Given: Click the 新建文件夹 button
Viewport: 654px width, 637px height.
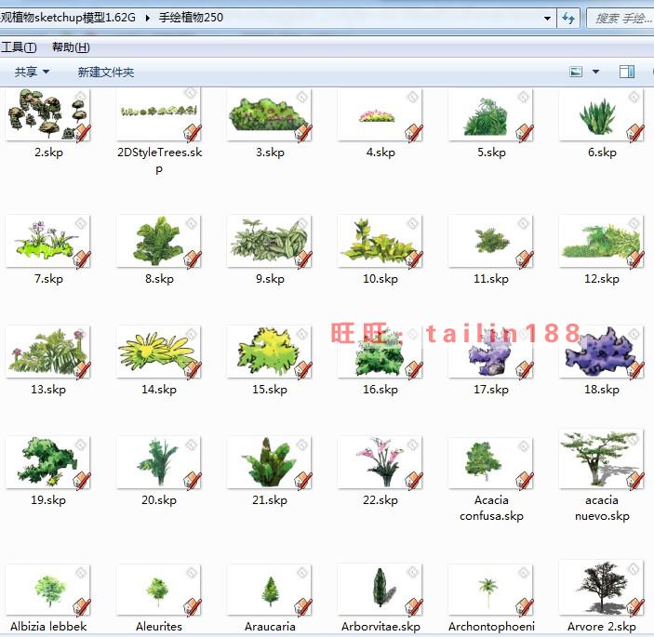Looking at the screenshot, I should click(106, 73).
